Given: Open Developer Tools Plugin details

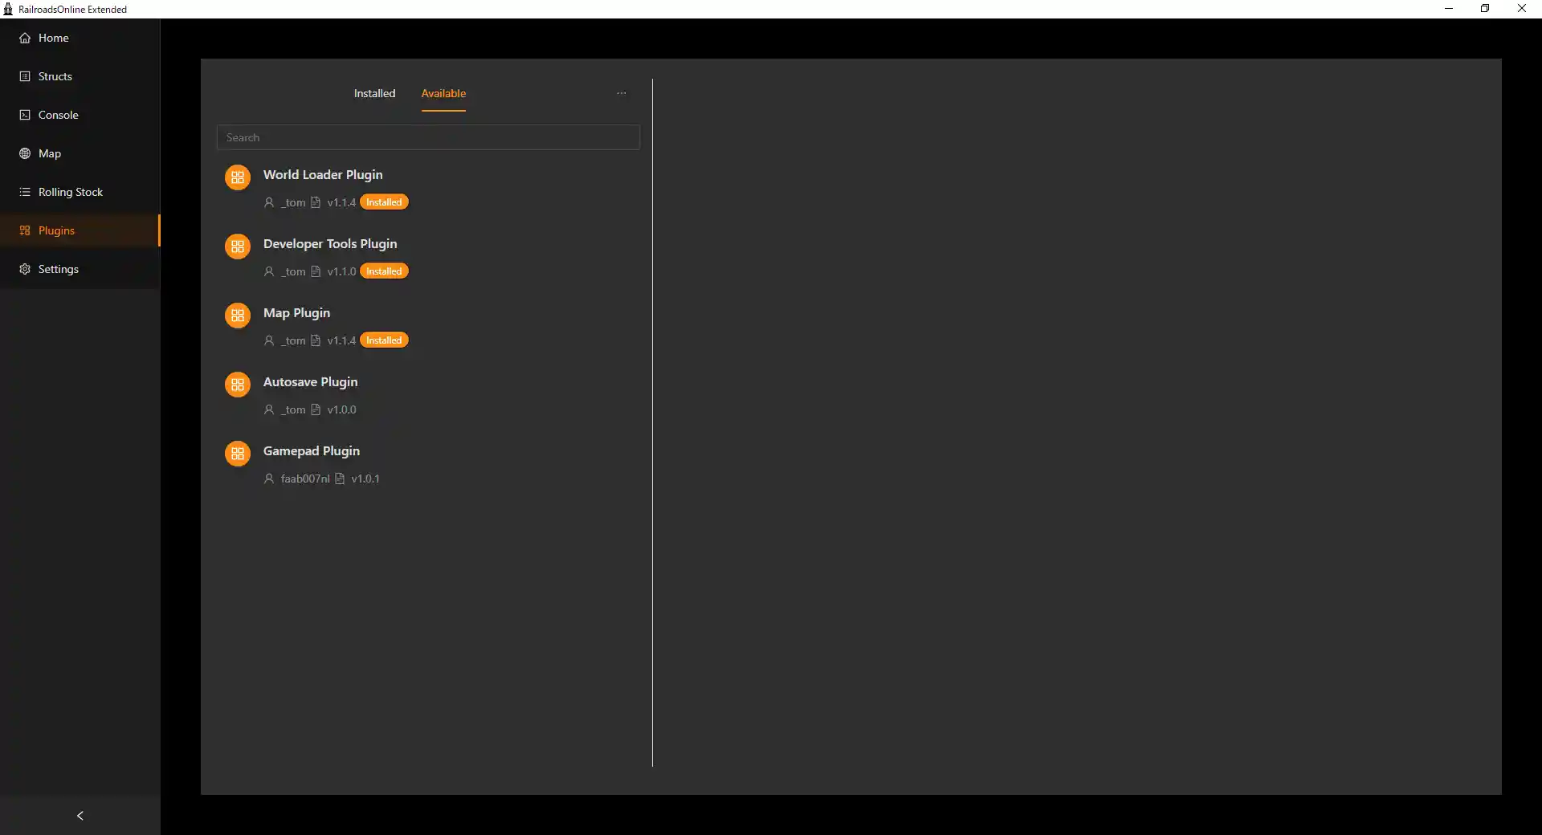Looking at the screenshot, I should pyautogui.click(x=330, y=244).
